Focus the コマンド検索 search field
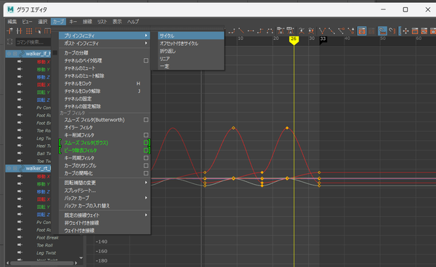This screenshot has width=436, height=267. (x=33, y=42)
